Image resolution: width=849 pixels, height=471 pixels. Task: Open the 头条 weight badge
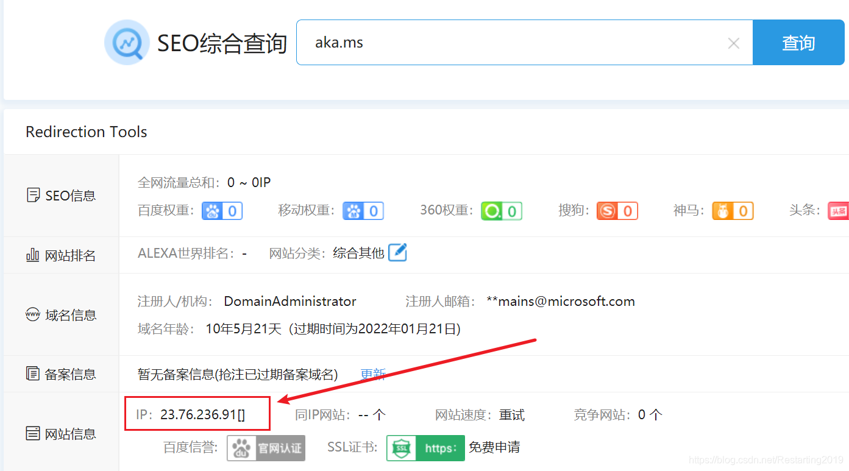click(x=838, y=211)
